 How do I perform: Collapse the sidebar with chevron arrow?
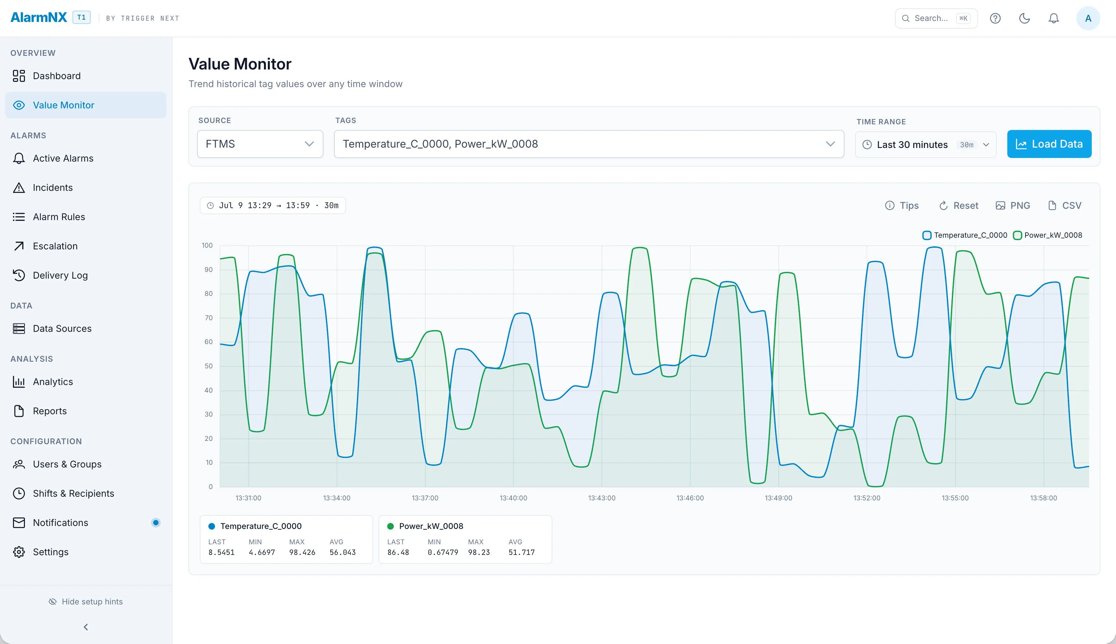(x=86, y=627)
